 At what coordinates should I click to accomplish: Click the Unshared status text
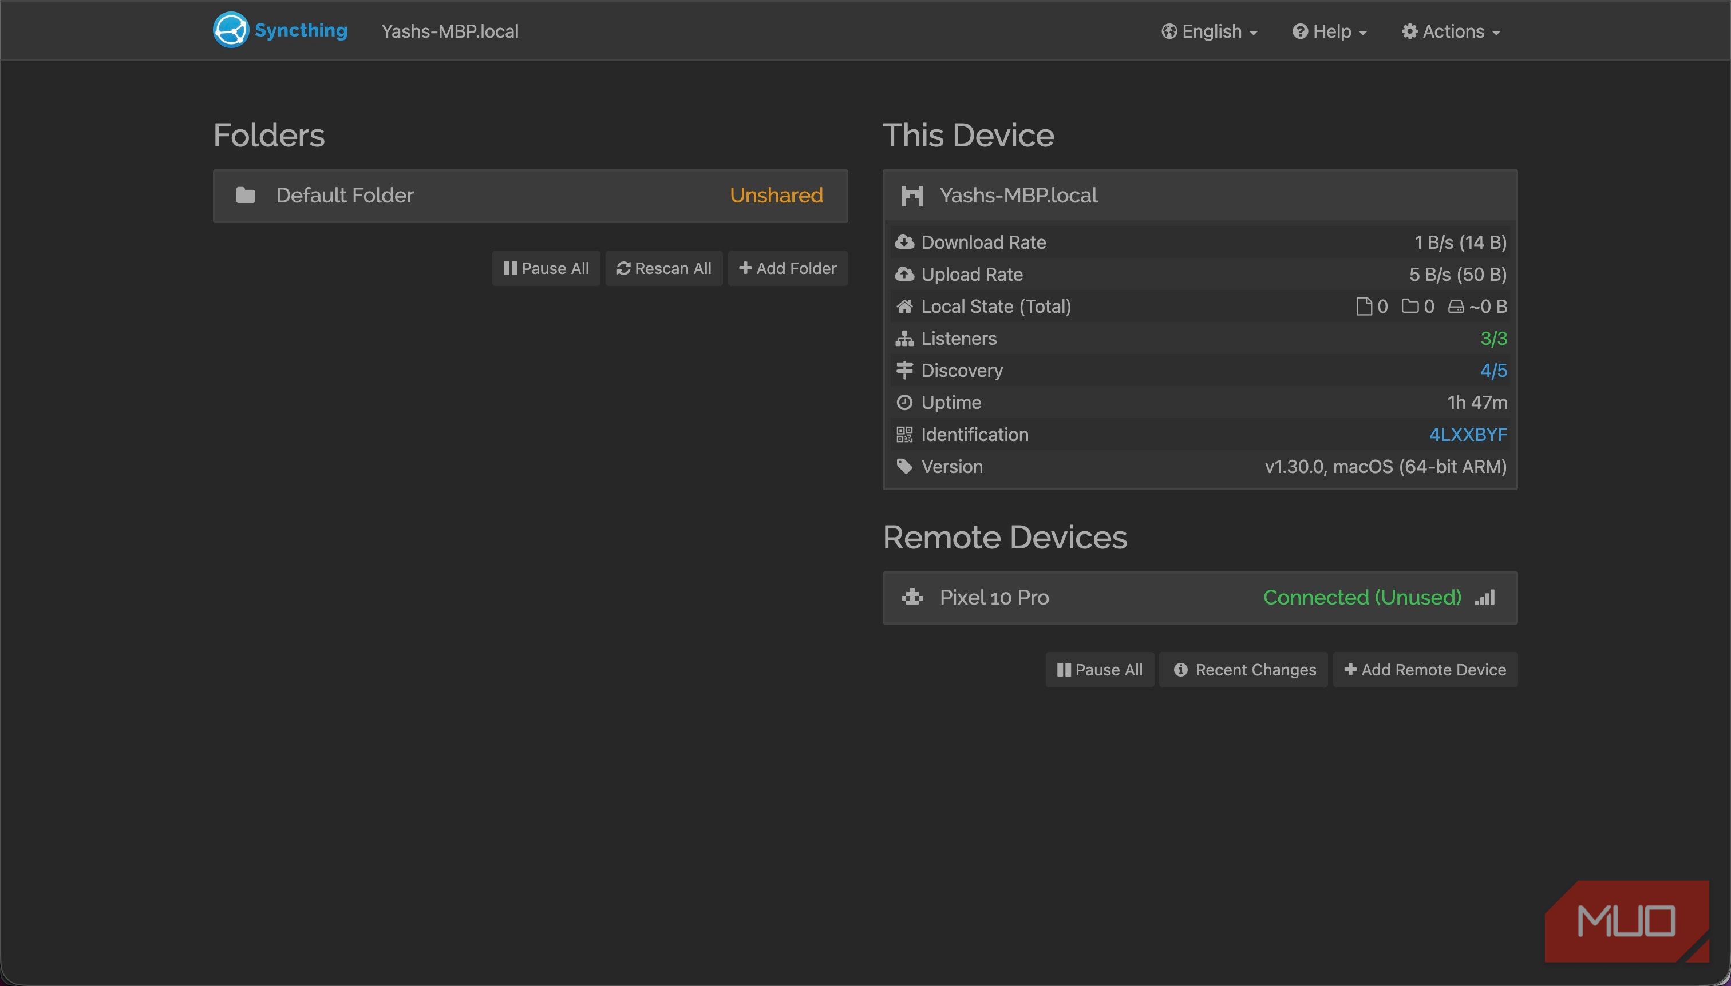[776, 196]
